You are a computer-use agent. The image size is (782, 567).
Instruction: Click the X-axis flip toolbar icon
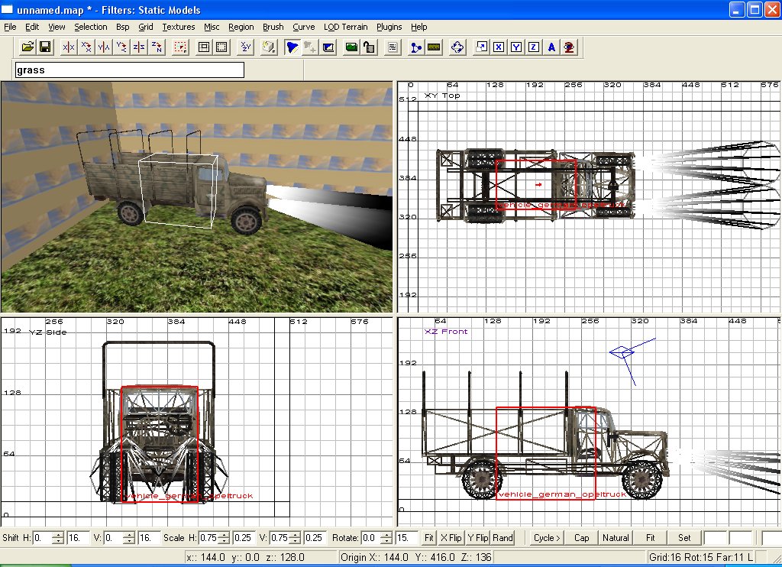click(69, 47)
